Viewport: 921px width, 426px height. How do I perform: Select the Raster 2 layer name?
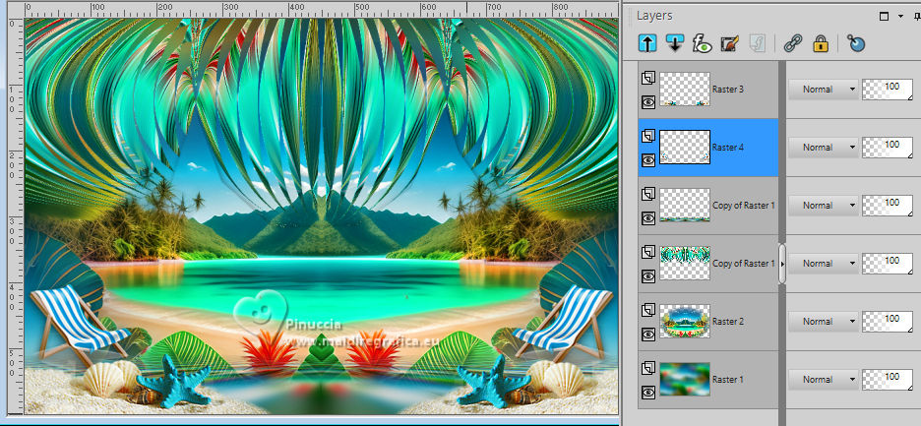pos(728,322)
